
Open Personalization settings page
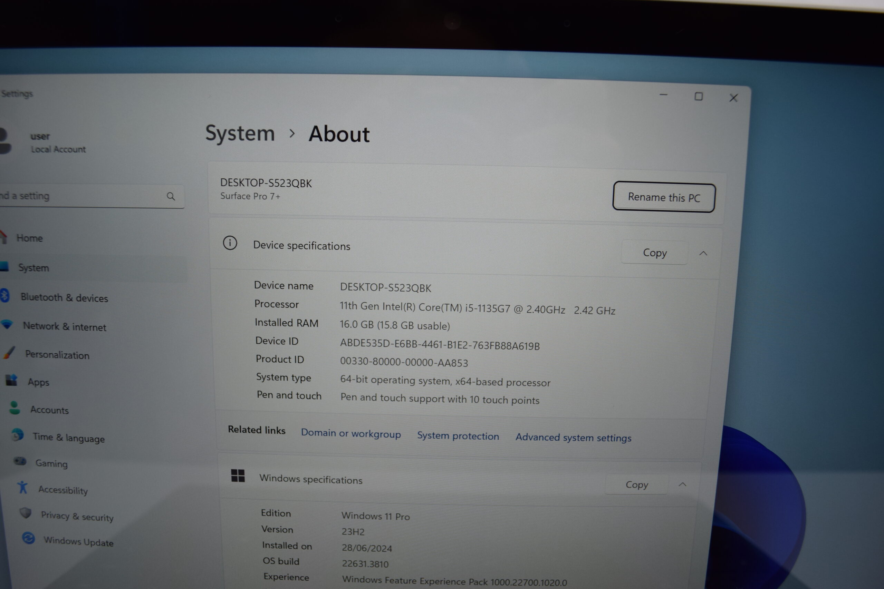point(57,355)
